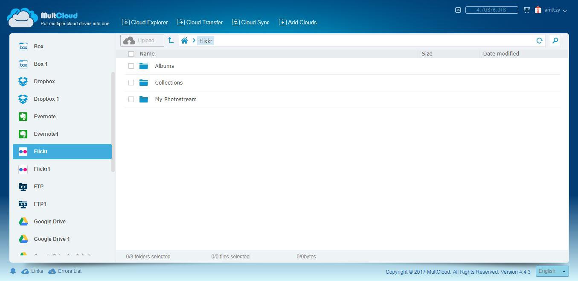Select the highlighted Flickr drive

(62, 152)
